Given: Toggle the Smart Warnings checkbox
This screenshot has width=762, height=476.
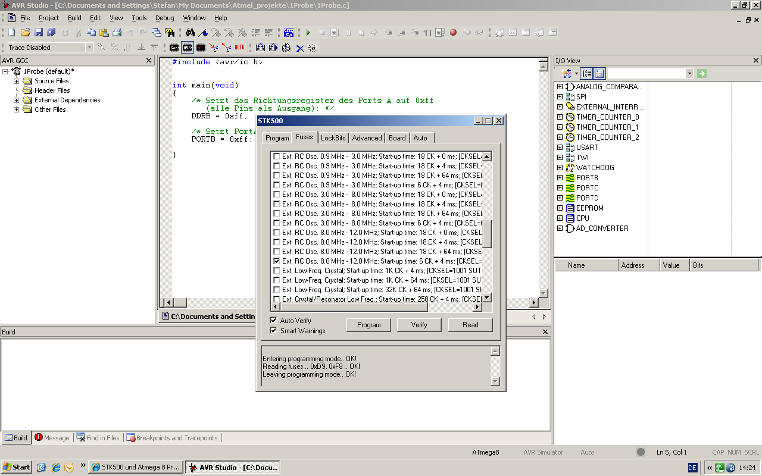Looking at the screenshot, I should tap(274, 331).
